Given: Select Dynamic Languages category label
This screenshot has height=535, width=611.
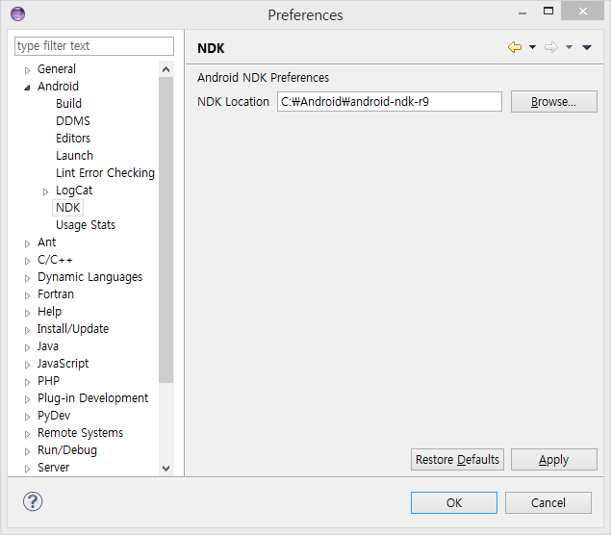Looking at the screenshot, I should [90, 277].
